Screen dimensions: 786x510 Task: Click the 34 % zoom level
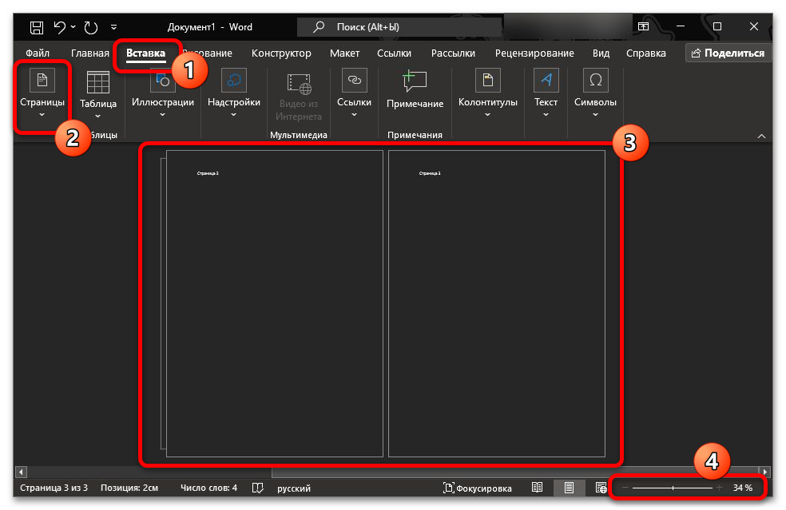click(742, 488)
